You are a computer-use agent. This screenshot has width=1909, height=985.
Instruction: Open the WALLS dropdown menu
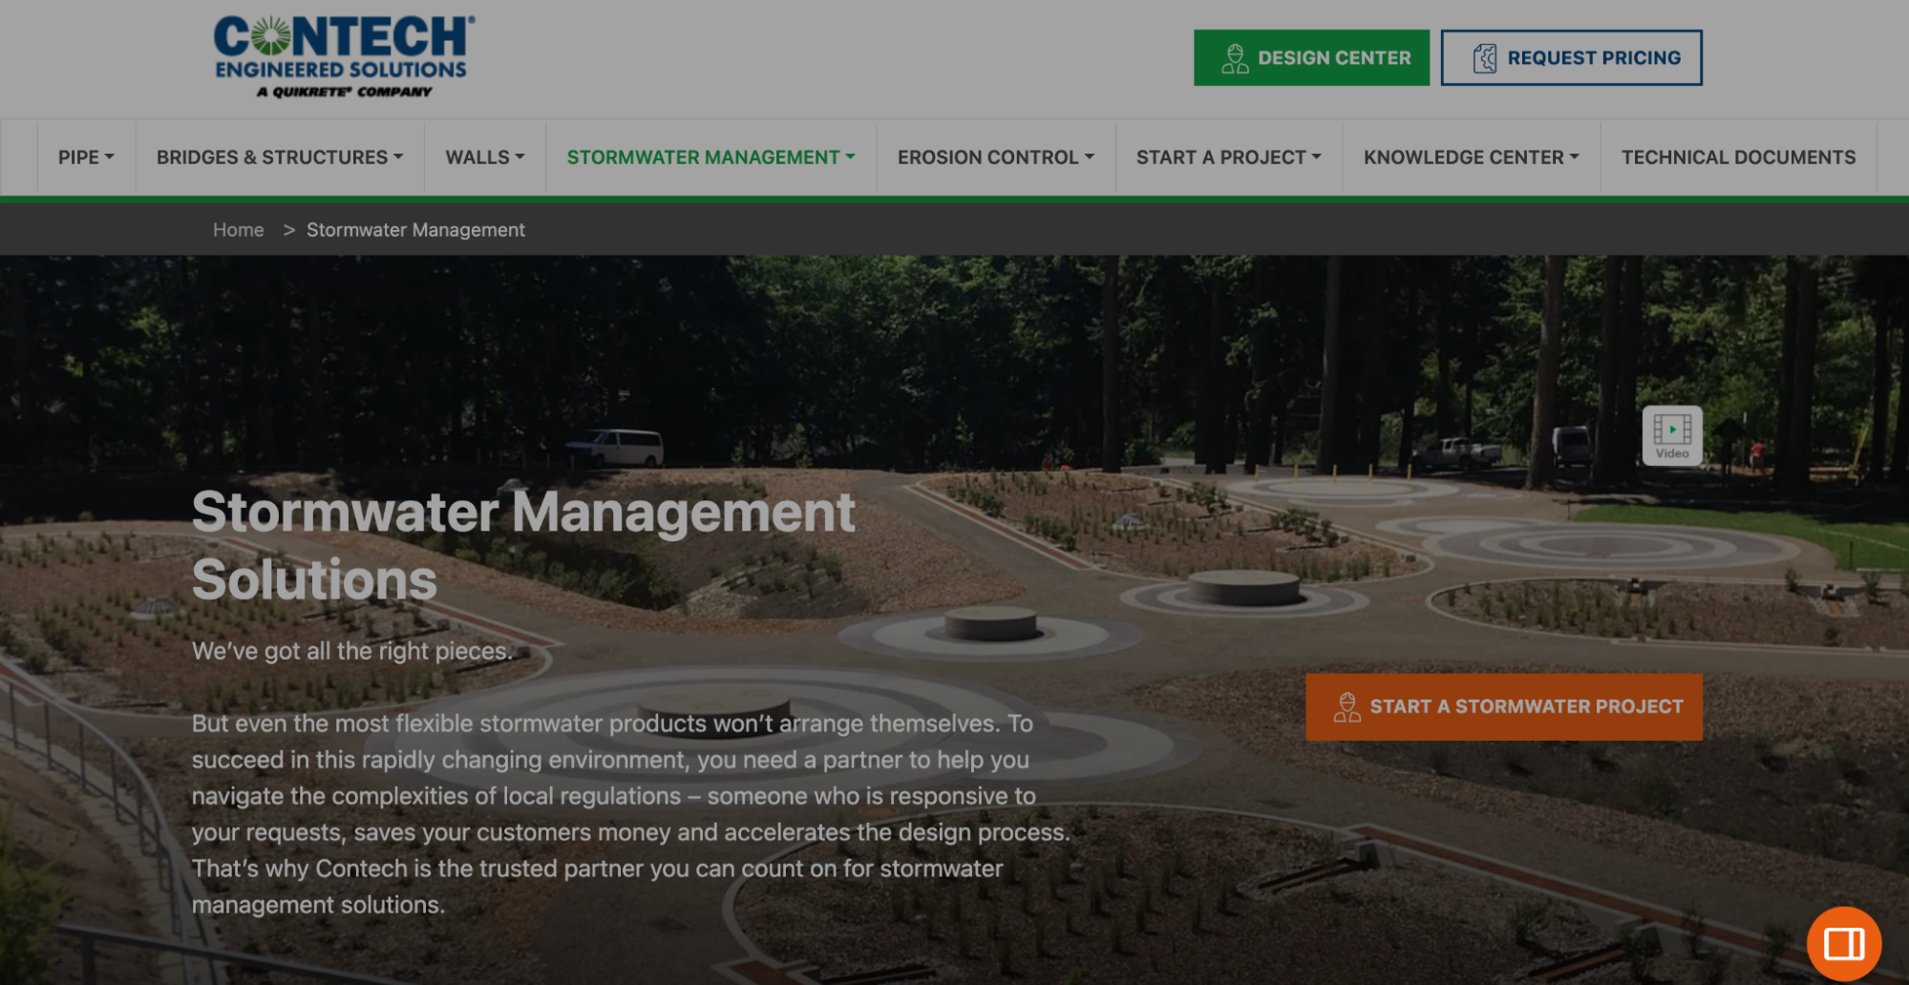coord(483,157)
